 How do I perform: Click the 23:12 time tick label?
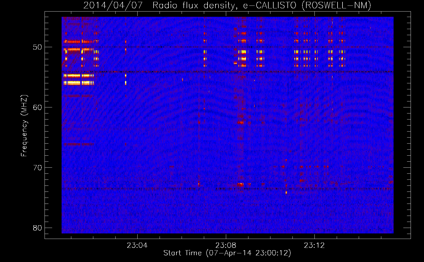(x=314, y=245)
